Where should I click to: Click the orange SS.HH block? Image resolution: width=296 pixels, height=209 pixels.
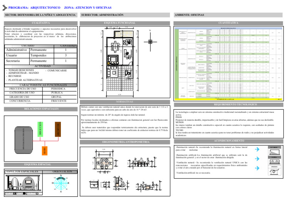pos(45,151)
